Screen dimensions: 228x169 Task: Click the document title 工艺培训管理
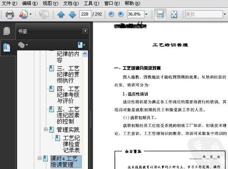pyautogui.click(x=170, y=45)
